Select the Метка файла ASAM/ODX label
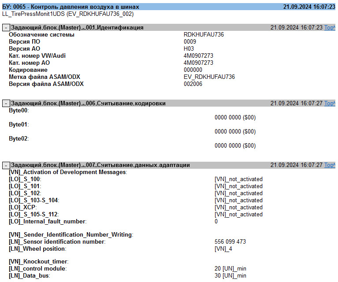The width and height of the screenshot is (338, 282). click(x=45, y=77)
